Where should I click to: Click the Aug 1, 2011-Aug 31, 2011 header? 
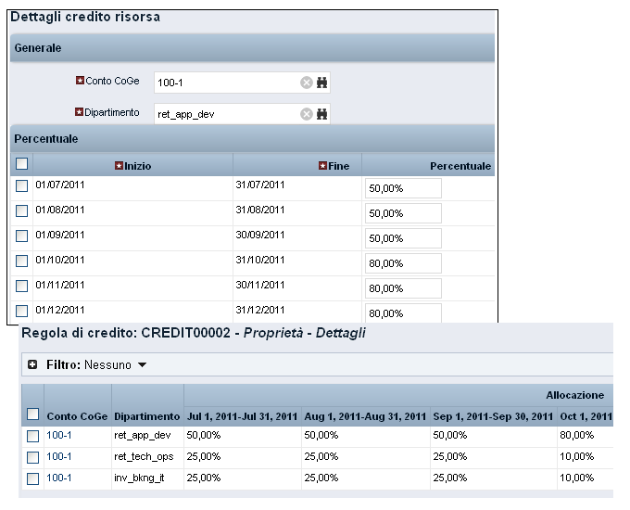[x=365, y=416]
